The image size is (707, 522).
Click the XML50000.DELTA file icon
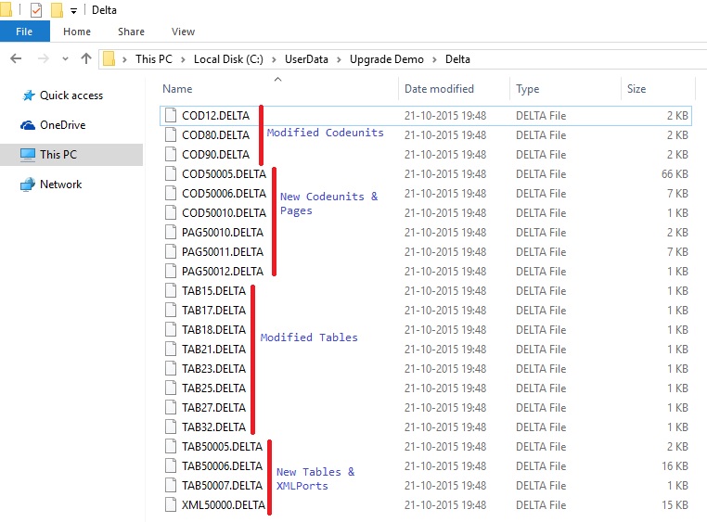[x=170, y=505]
